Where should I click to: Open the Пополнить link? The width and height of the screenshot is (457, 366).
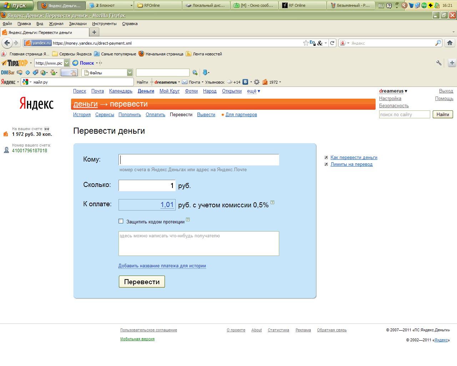point(130,115)
